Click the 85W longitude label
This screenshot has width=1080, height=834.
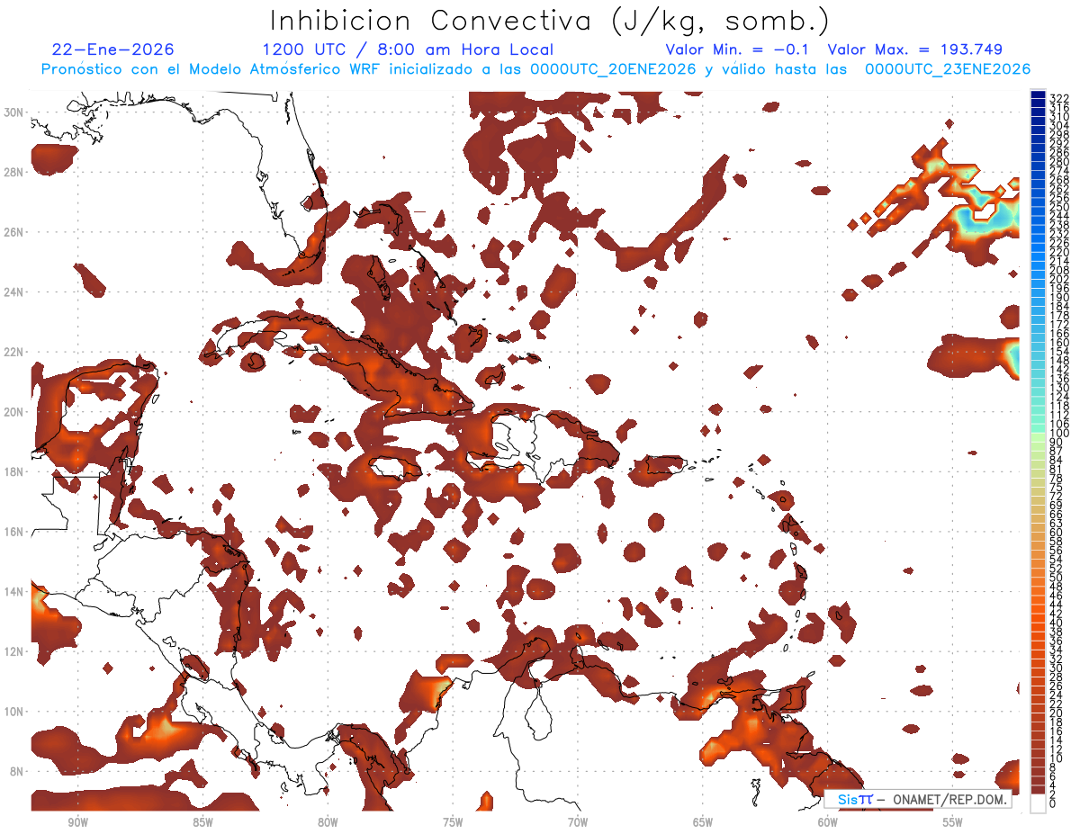coord(202,822)
